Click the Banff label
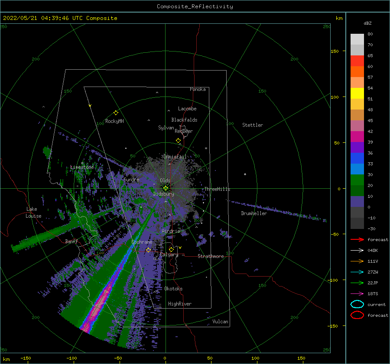This screenshot has height=364, width=390. click(x=71, y=241)
